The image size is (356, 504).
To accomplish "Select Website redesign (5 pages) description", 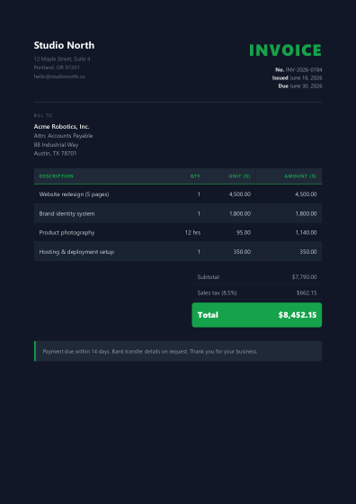I will click(x=74, y=194).
